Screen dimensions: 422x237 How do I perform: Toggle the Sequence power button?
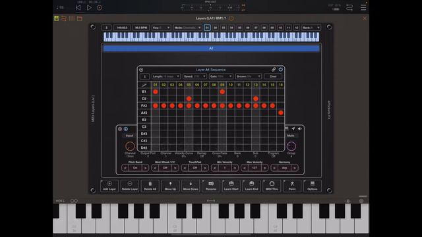tap(281, 69)
